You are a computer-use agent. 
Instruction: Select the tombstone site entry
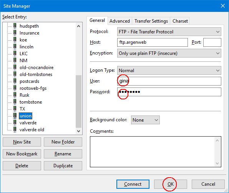coord(31,102)
